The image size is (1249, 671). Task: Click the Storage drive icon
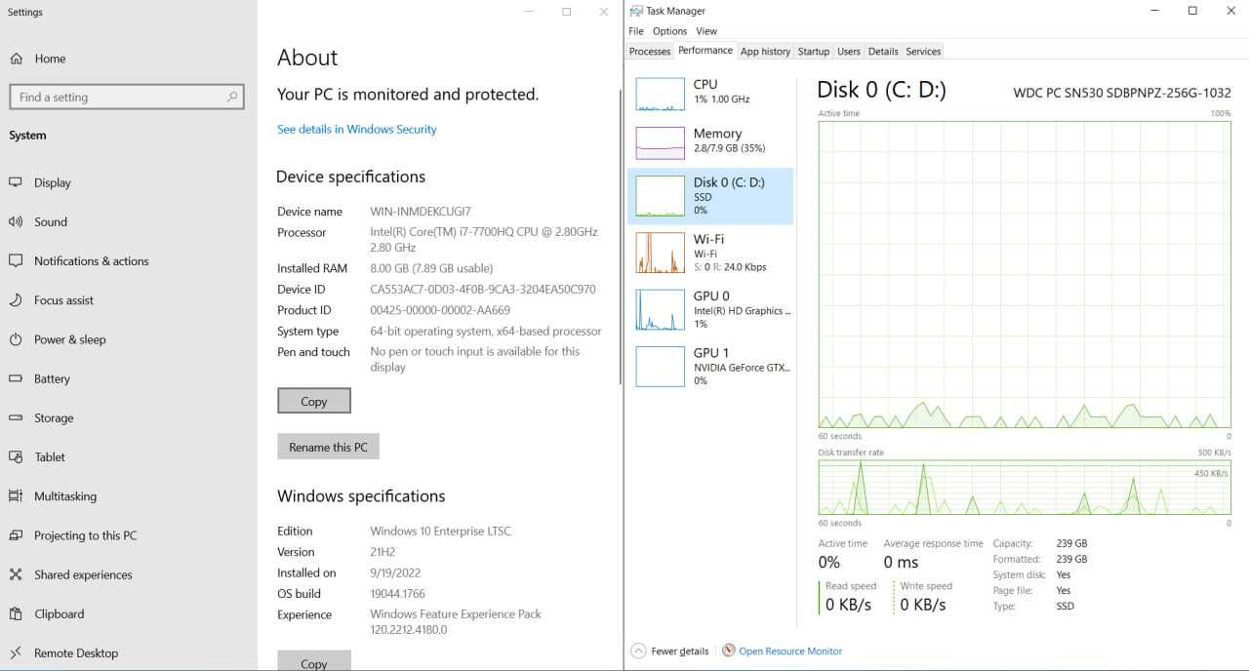pyautogui.click(x=16, y=417)
